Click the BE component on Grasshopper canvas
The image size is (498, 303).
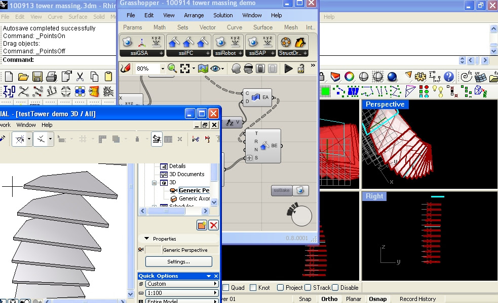pos(263,146)
